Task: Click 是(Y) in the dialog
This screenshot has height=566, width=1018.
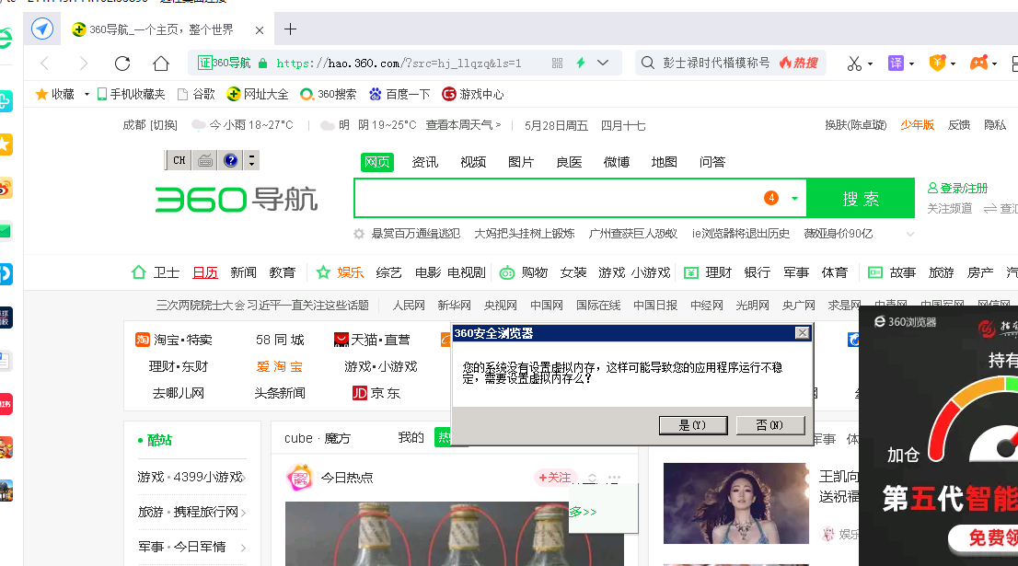Action: coord(693,425)
